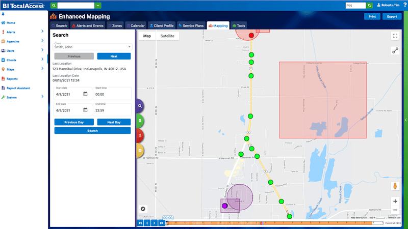This screenshot has width=408, height=229.
Task: Click the End time input field
Action: point(112,110)
